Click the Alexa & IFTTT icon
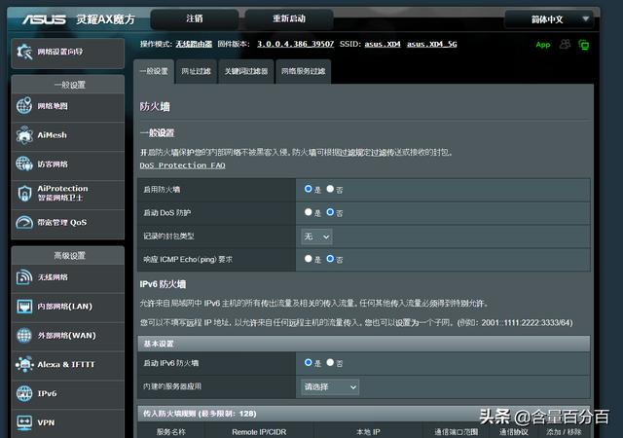 24,364
